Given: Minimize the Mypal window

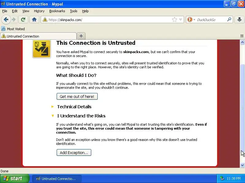Looking at the screenshot, I should point(227,4).
